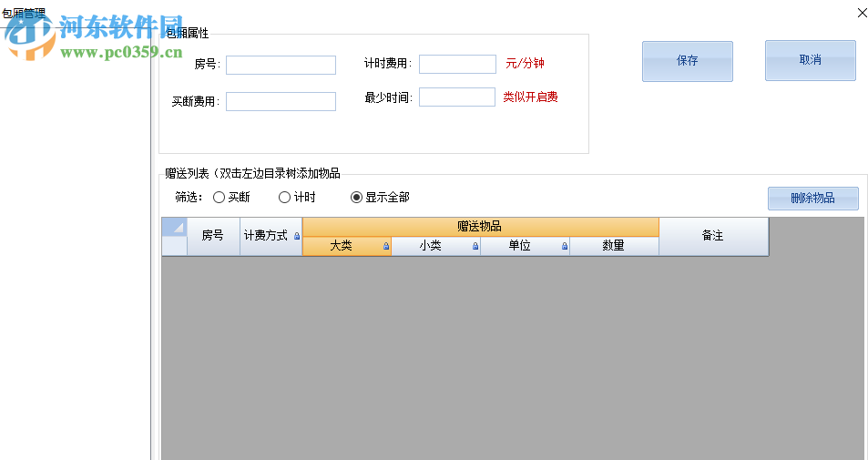Click the 赠送物品 group header
The image size is (868, 460).
pyautogui.click(x=480, y=227)
